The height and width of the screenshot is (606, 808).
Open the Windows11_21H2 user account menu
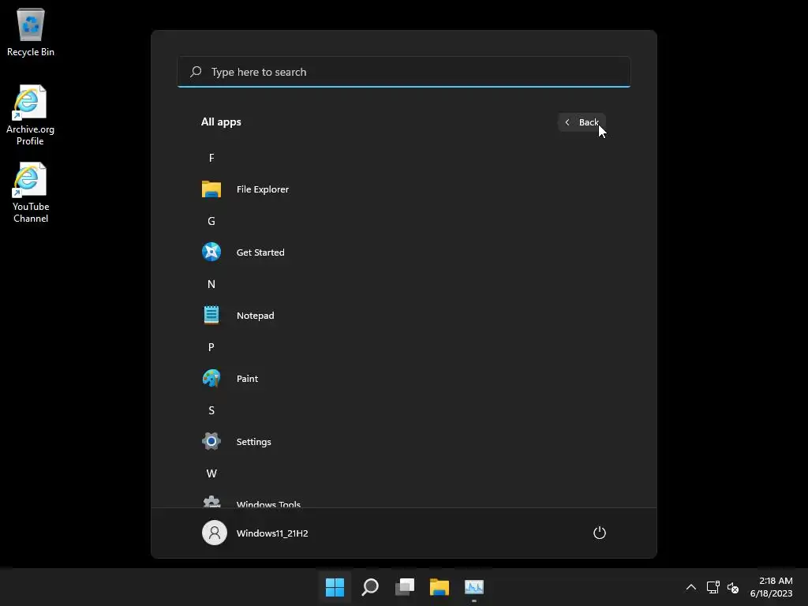pyautogui.click(x=256, y=533)
